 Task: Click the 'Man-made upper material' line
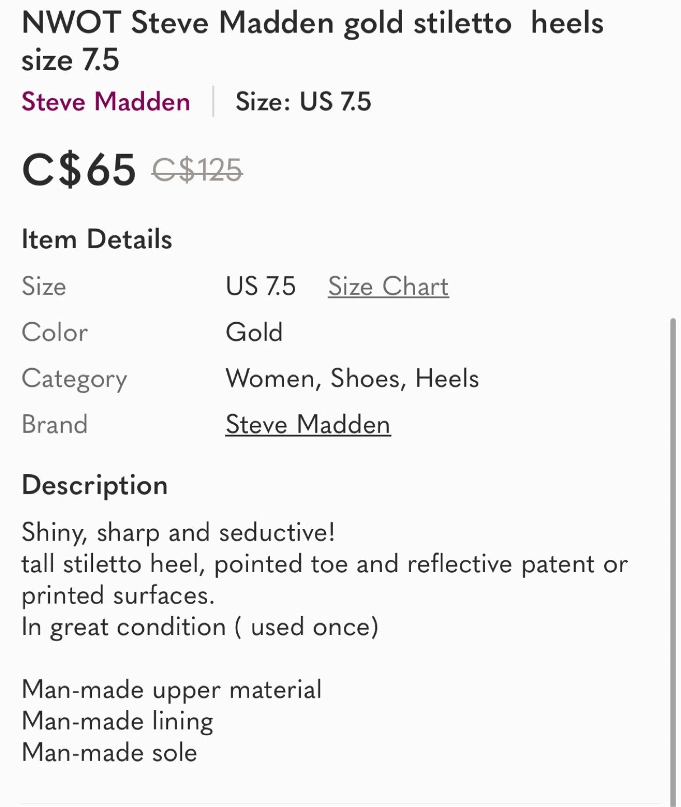(x=171, y=689)
